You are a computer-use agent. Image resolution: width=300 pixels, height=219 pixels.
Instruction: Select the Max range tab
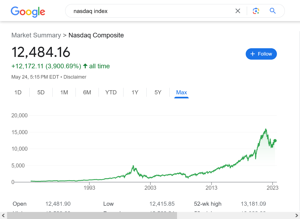click(x=182, y=92)
